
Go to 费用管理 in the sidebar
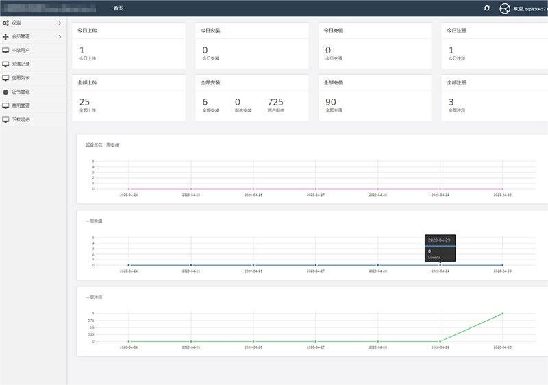point(21,105)
